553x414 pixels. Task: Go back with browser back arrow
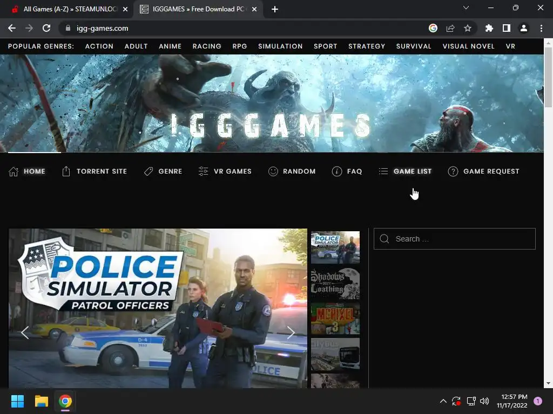coord(12,28)
